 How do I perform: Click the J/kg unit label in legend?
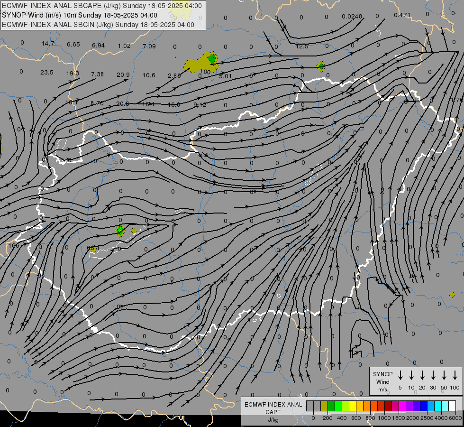click(x=273, y=420)
